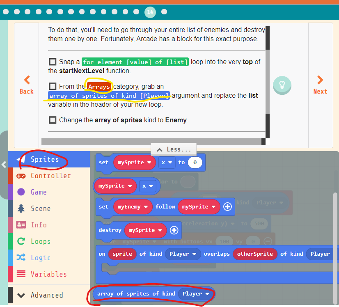Open the x property dropdown in set block
The width and height of the screenshot is (339, 307).
(x=167, y=163)
